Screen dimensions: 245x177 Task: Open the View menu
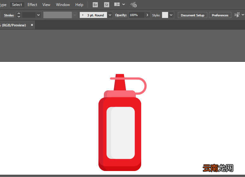46,5
